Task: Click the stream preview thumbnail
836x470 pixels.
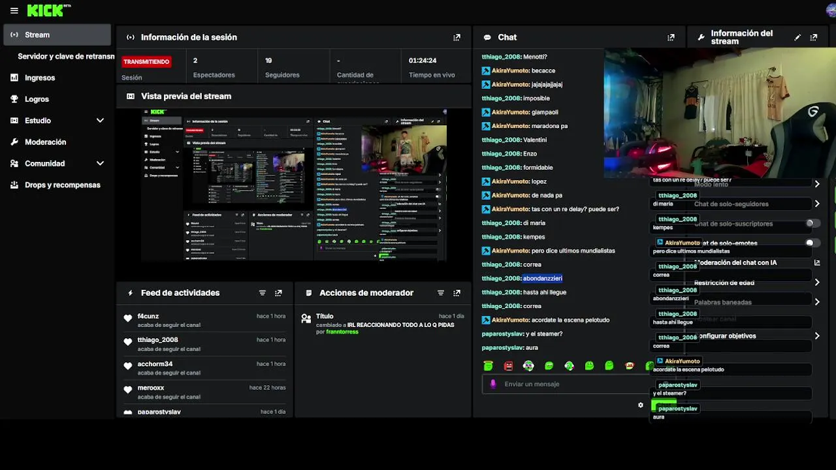Action: point(294,185)
